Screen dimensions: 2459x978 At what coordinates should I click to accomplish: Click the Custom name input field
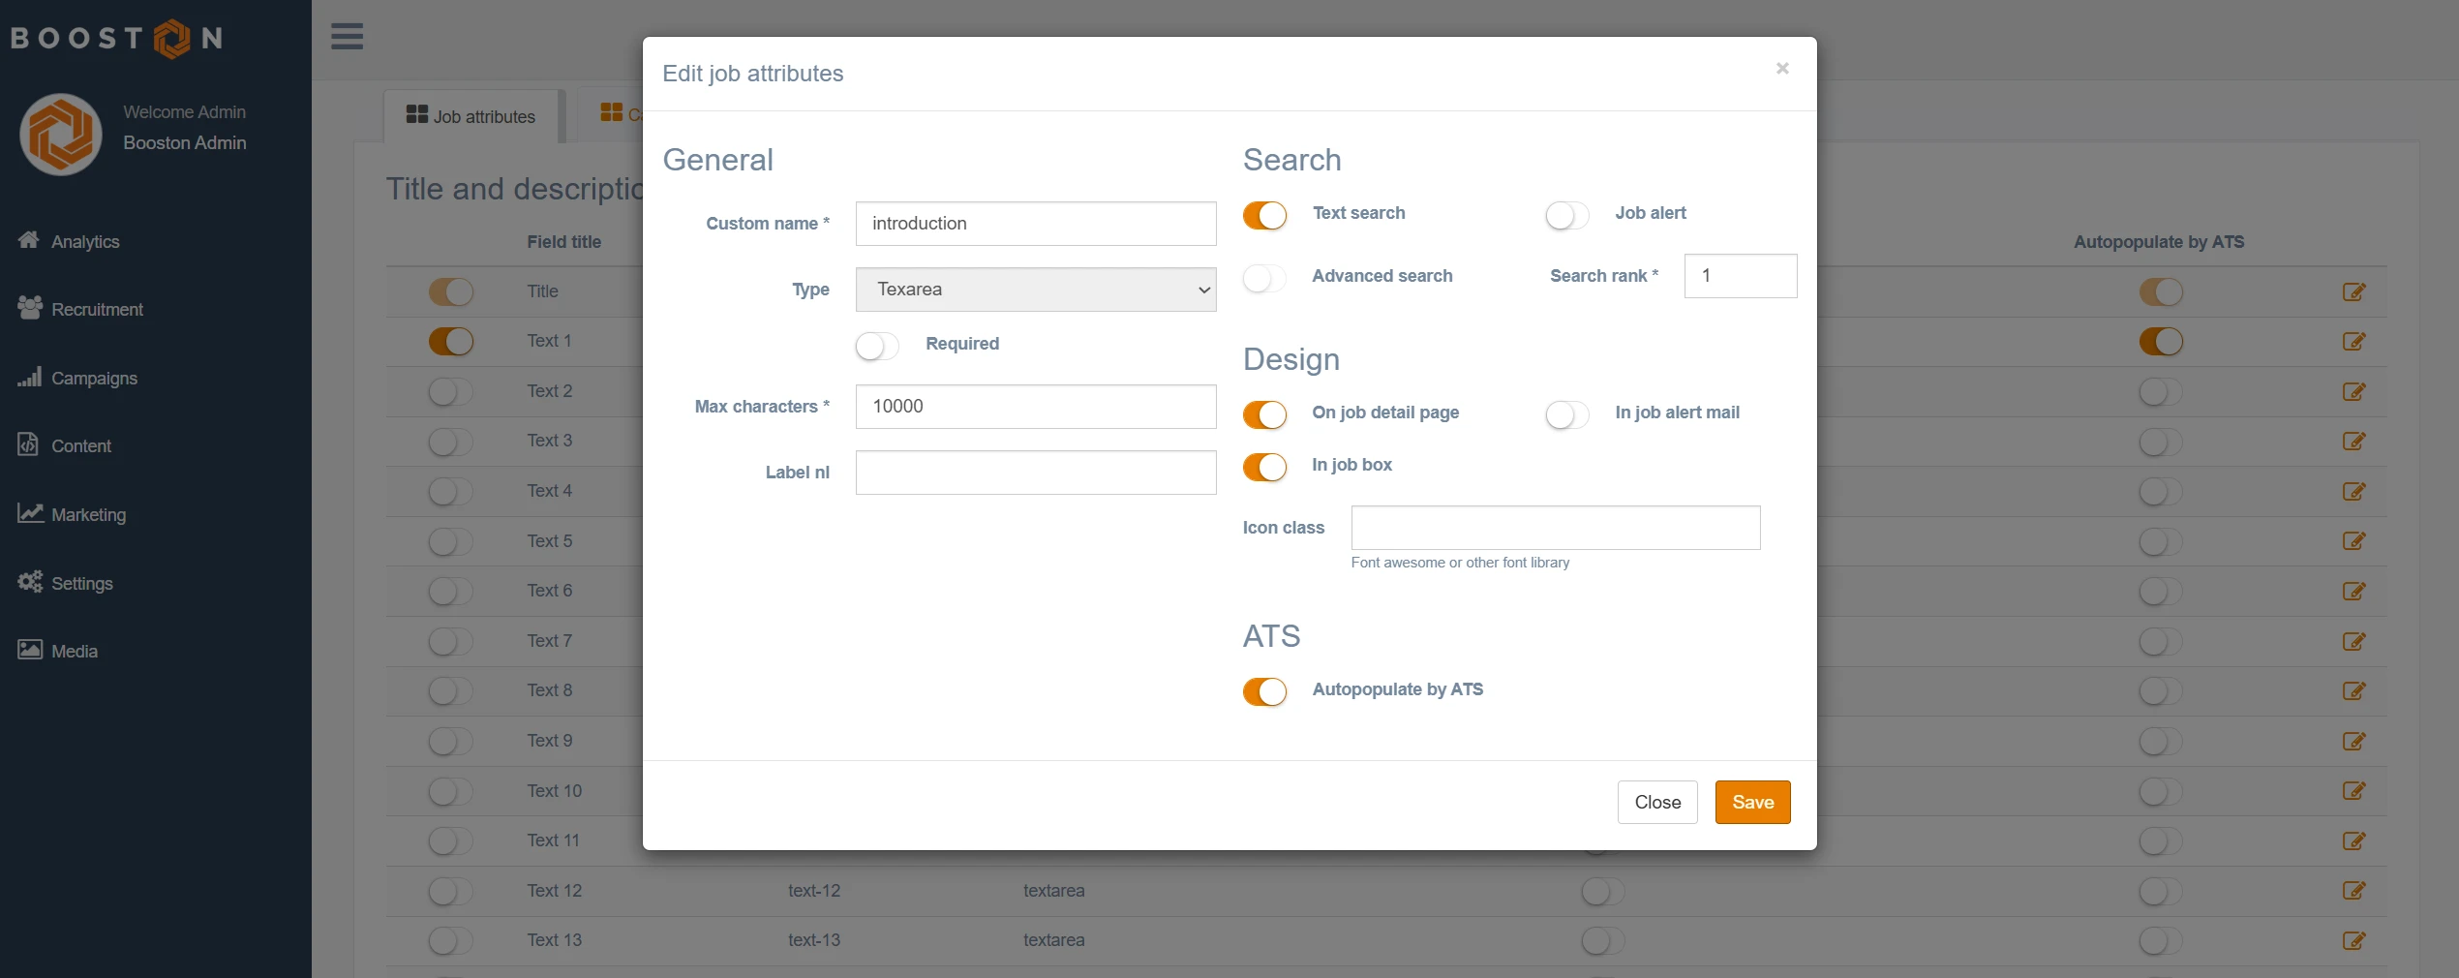coord(1035,224)
